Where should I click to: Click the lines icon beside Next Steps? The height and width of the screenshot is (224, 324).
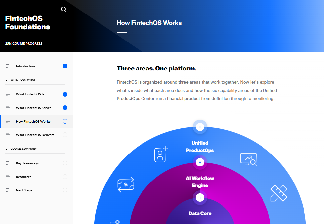click(x=8, y=190)
